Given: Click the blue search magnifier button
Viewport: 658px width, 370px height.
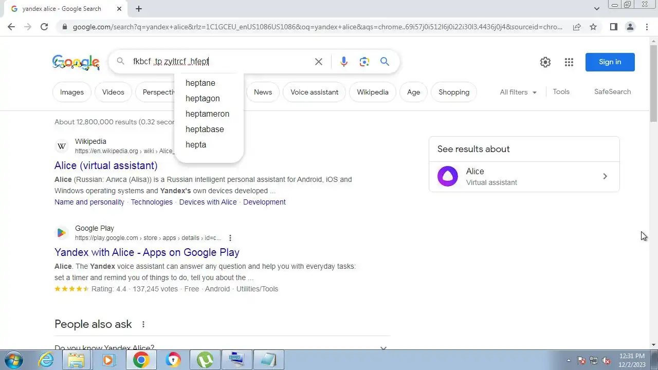Looking at the screenshot, I should pos(385,62).
